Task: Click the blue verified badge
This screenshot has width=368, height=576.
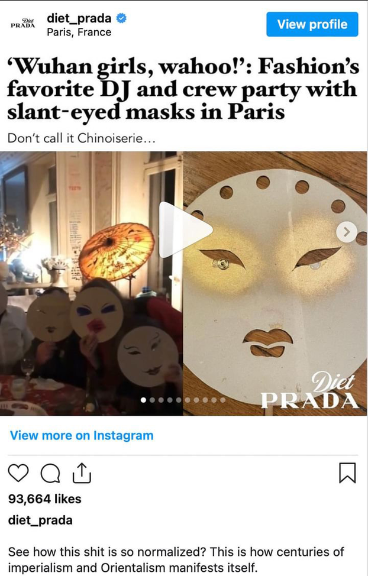Action: coord(121,18)
